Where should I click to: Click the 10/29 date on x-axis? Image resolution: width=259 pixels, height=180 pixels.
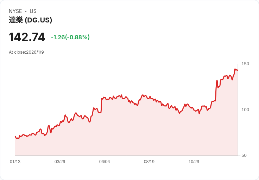(x=194, y=162)
